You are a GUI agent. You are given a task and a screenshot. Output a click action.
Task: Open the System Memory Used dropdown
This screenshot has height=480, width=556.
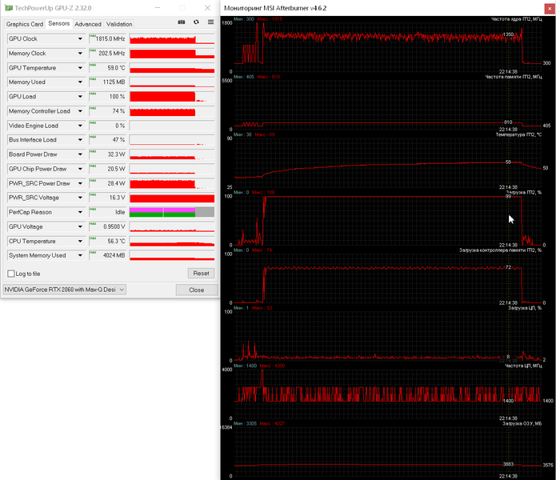80,255
